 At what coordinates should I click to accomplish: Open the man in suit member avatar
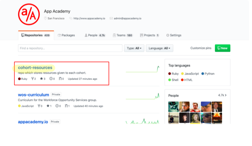click(x=217, y=107)
